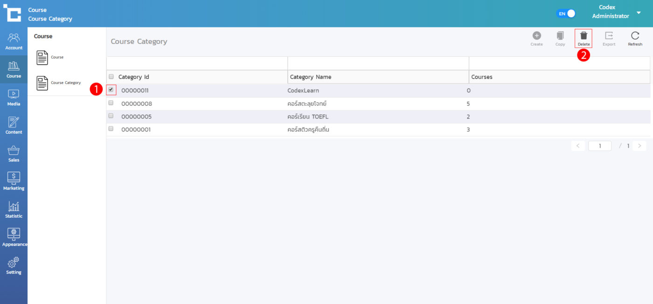Click the Refresh icon in toolbar
This screenshot has width=653, height=304.
(635, 36)
